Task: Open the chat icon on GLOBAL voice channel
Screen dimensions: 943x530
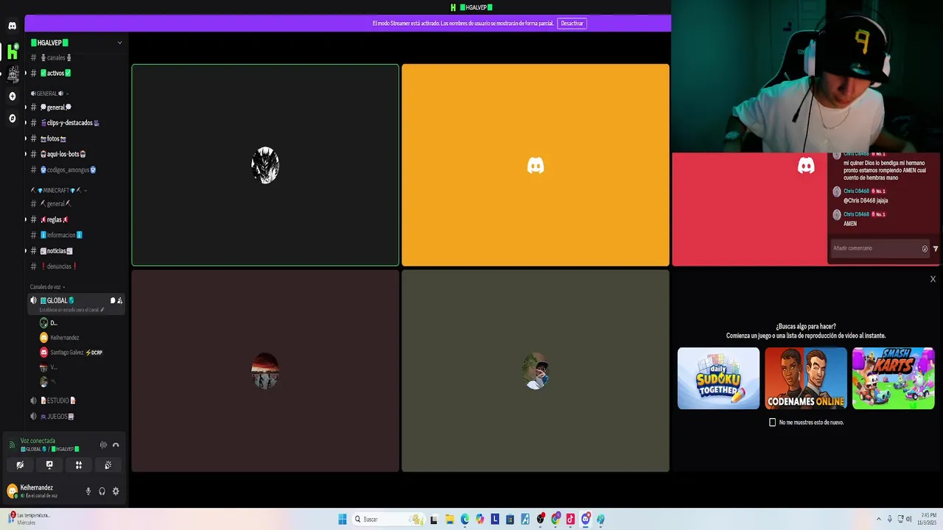Action: click(113, 300)
